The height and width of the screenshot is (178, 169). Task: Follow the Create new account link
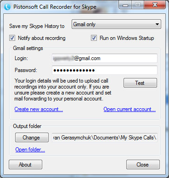[x=39, y=109]
